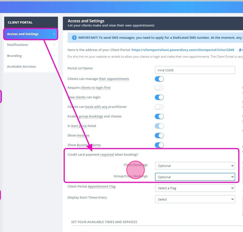Image resolution: width=243 pixels, height=232 pixels.
Task: Enable Clients can book with any practitioner
Action: tap(159, 107)
